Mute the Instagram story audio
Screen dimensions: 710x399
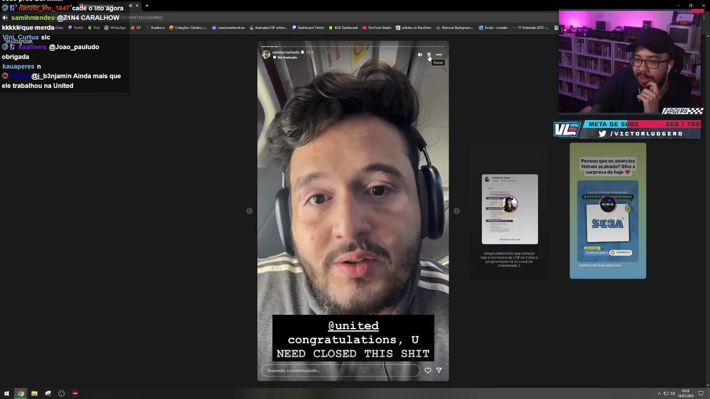pos(420,55)
